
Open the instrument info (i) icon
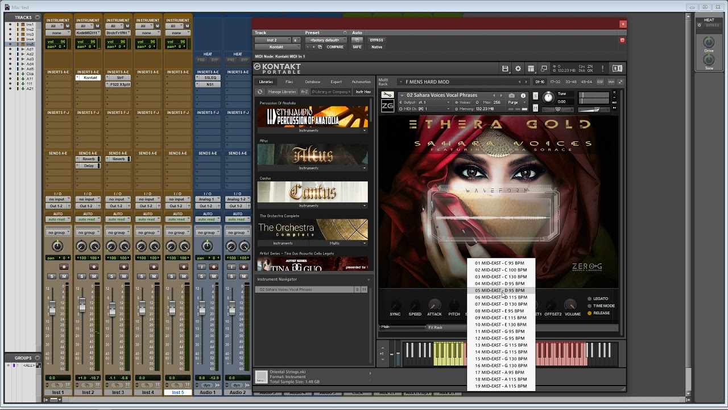(x=523, y=96)
